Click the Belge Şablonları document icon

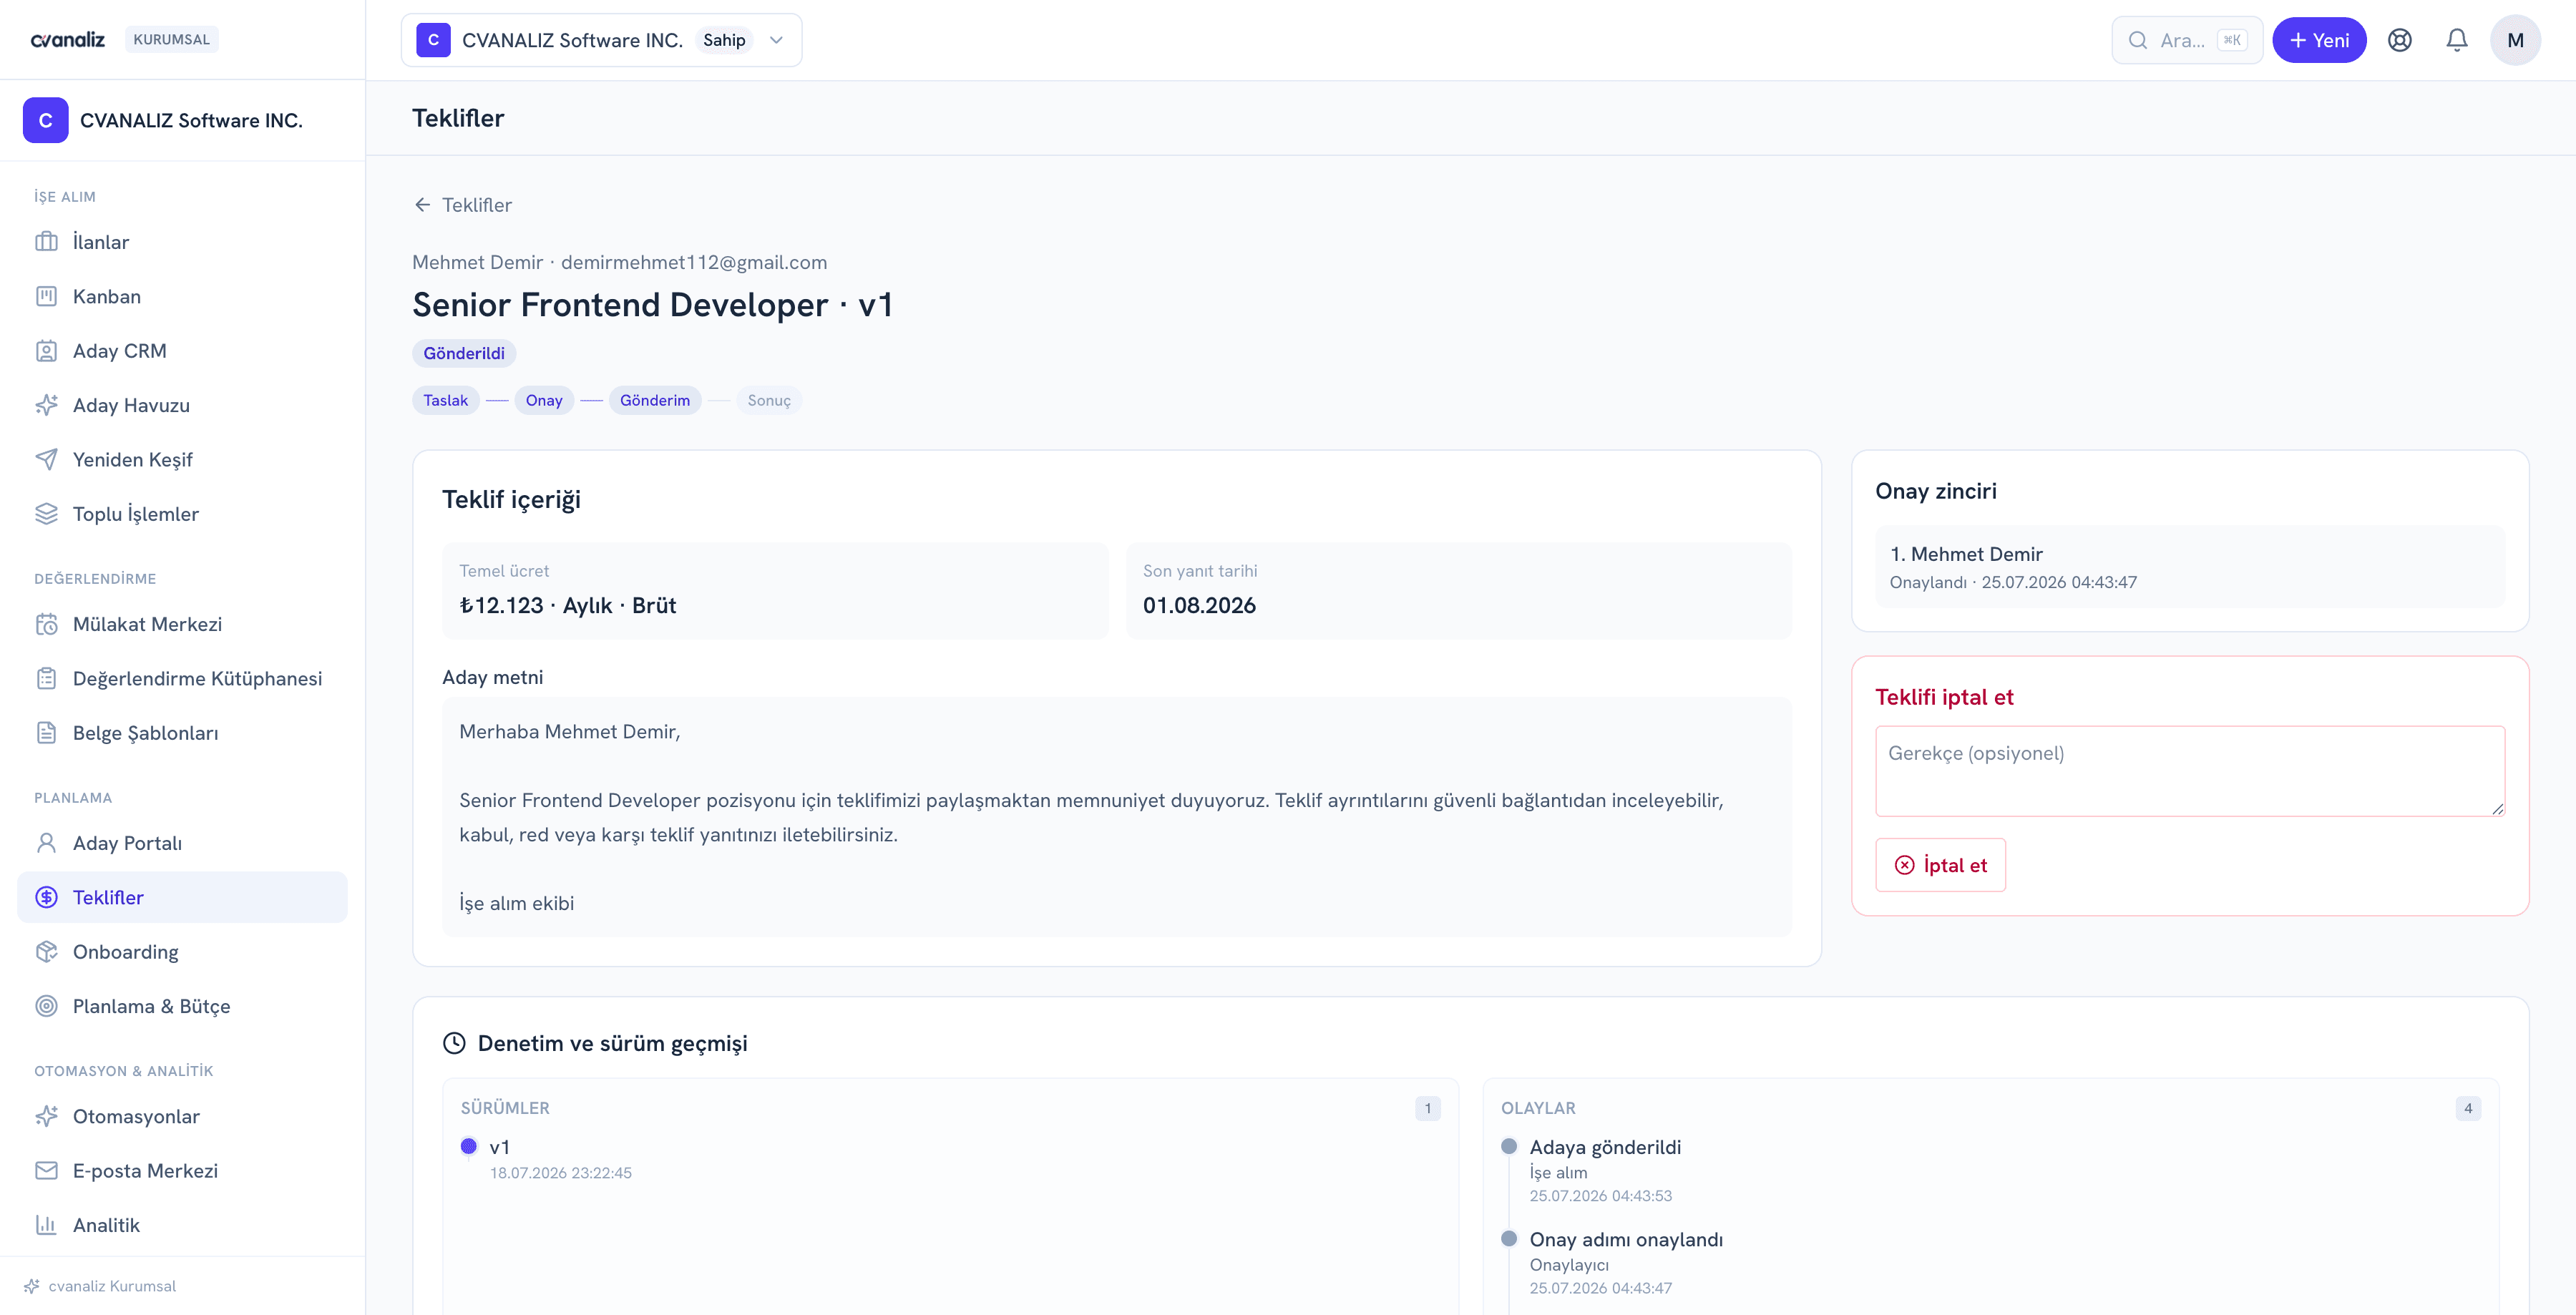pos(46,733)
